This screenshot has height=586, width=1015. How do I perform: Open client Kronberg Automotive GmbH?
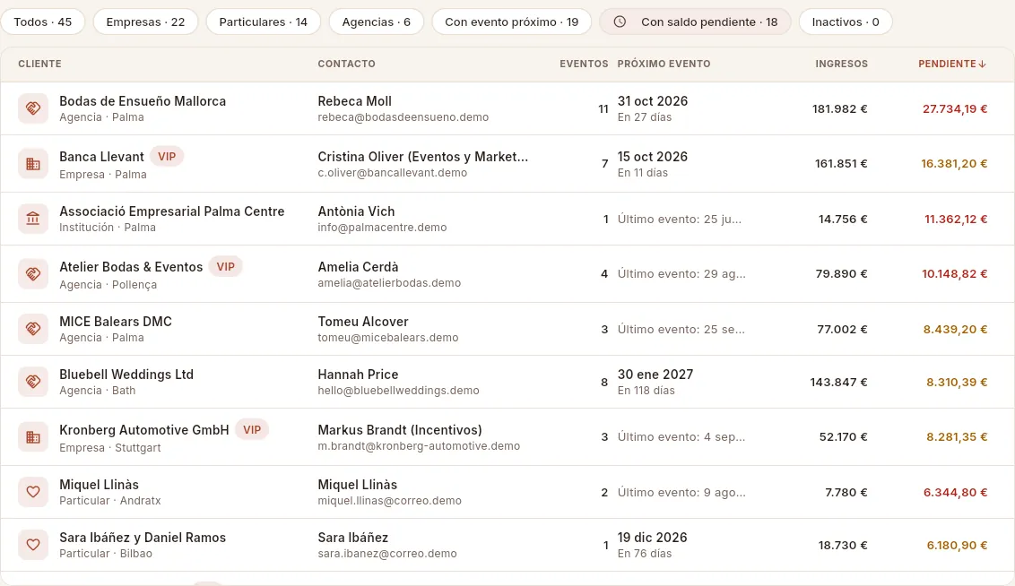[143, 429]
